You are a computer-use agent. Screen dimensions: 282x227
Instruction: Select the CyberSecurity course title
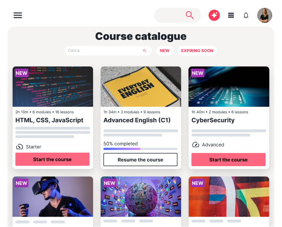pyautogui.click(x=213, y=120)
